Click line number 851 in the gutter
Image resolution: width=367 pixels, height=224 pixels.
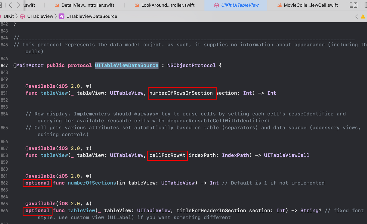4,93
